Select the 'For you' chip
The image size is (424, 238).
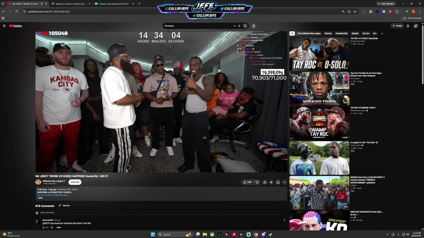click(x=366, y=33)
